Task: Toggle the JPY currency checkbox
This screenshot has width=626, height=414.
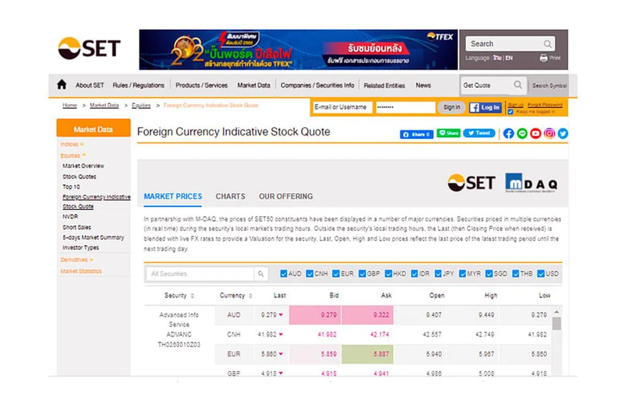Action: point(438,274)
